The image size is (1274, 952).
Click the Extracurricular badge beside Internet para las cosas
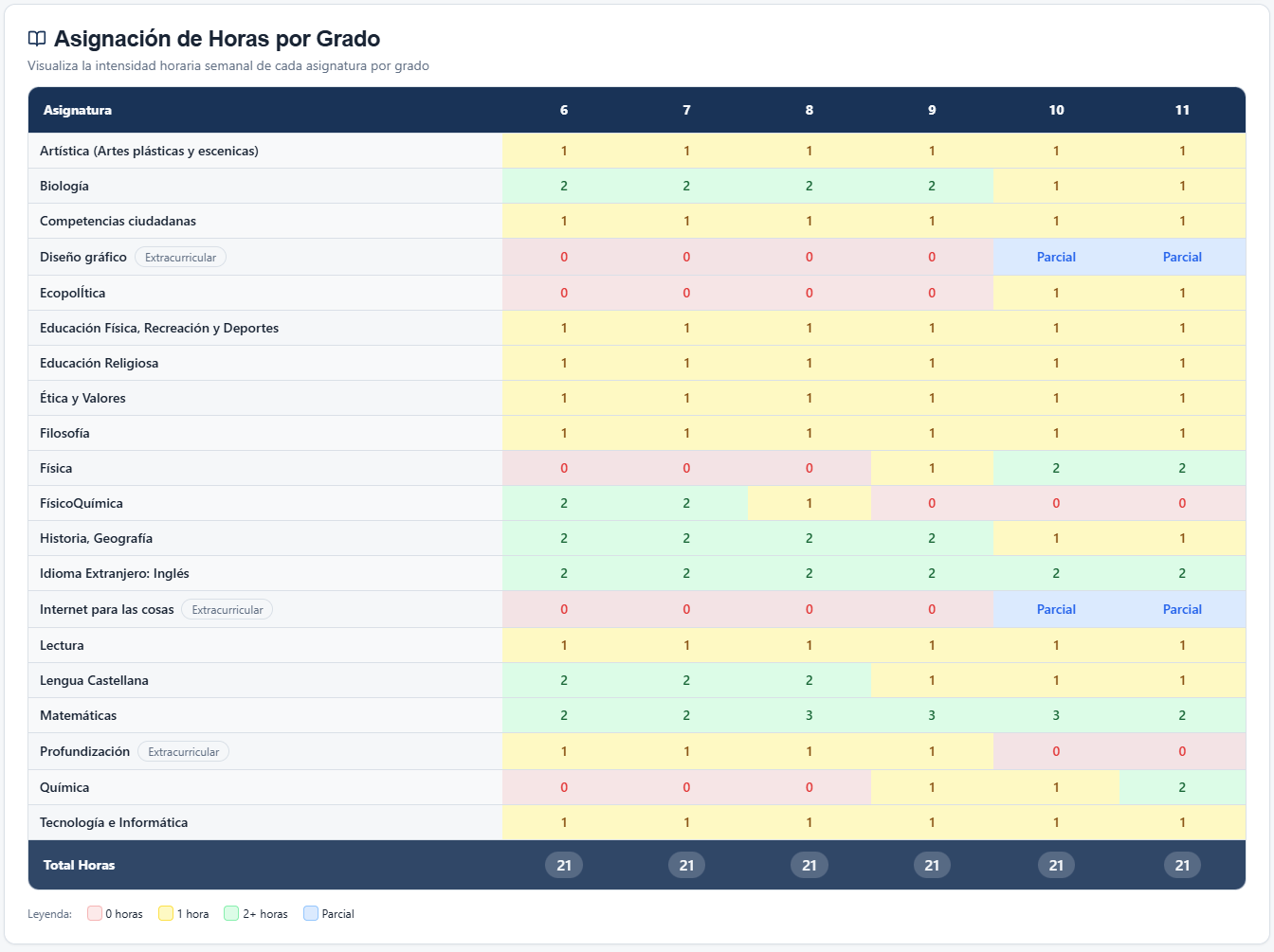[x=227, y=609]
